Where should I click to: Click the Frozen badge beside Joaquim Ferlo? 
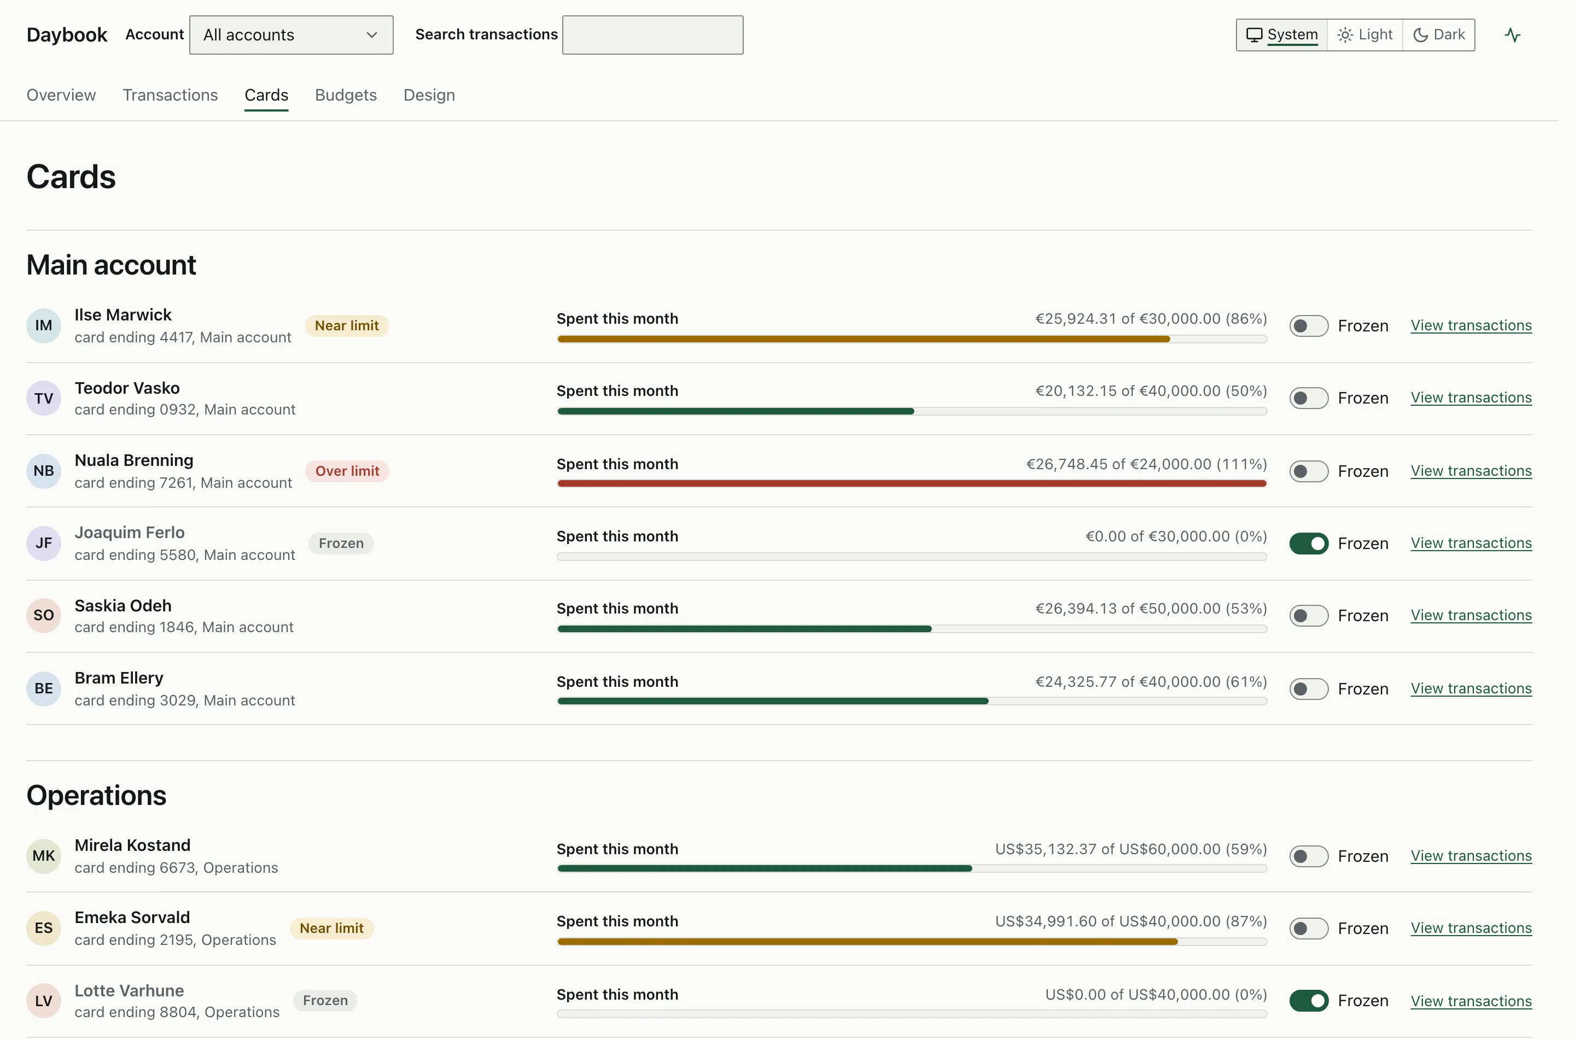point(341,544)
